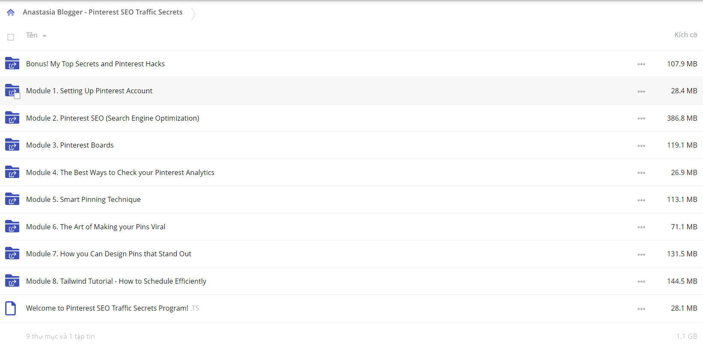Click the 113.1 MB size value
703x353 pixels.
pyautogui.click(x=682, y=199)
